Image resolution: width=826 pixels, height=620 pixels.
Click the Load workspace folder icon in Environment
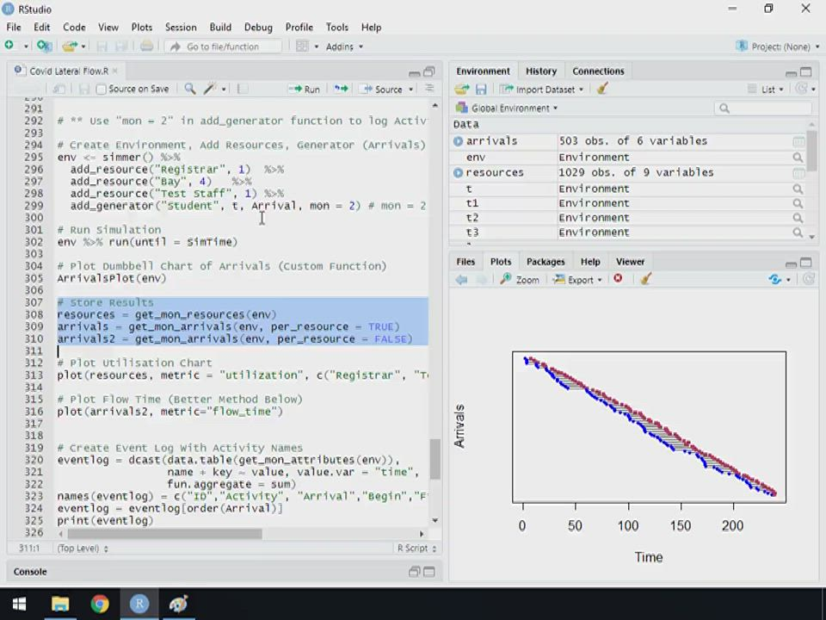[x=462, y=90]
